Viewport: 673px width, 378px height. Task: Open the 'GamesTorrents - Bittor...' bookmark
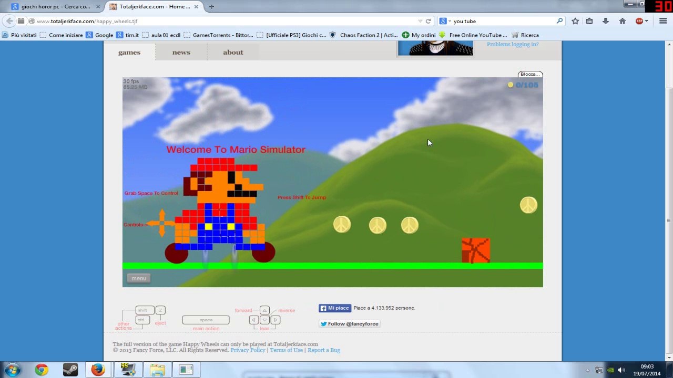point(219,35)
